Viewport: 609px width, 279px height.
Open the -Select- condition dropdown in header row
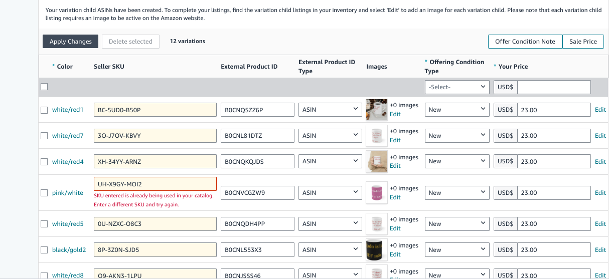click(x=457, y=87)
